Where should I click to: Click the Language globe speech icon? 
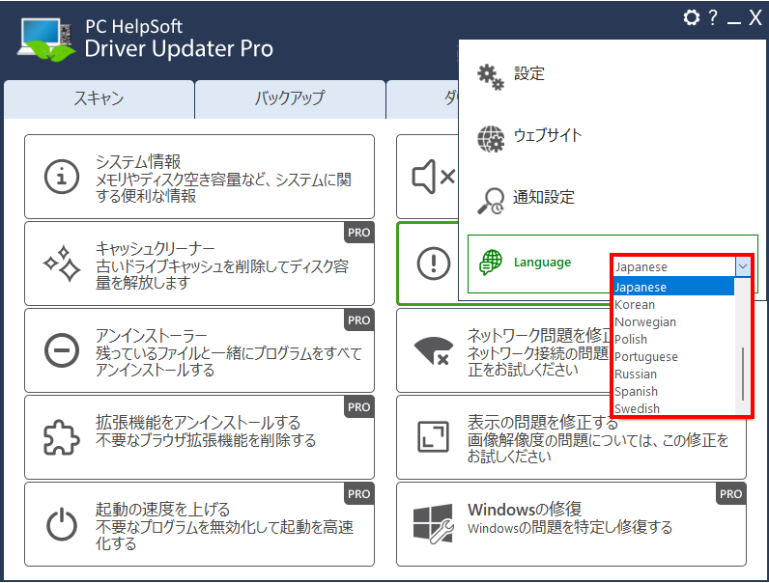[491, 263]
